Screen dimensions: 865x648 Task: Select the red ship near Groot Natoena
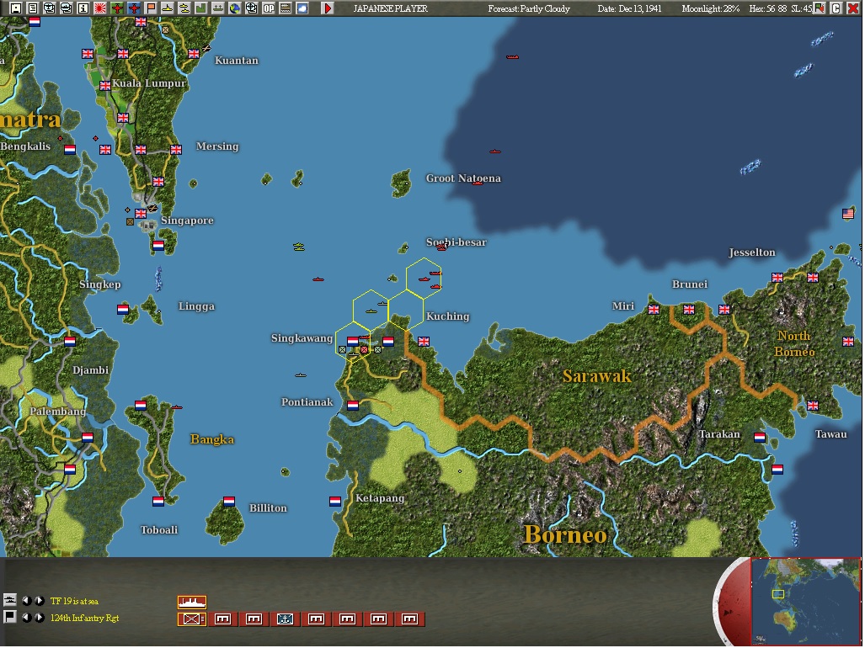pos(478,183)
